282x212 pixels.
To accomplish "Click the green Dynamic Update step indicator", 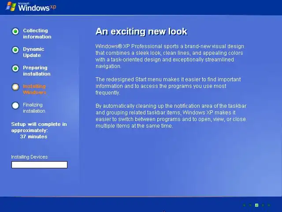I will 15,50.
